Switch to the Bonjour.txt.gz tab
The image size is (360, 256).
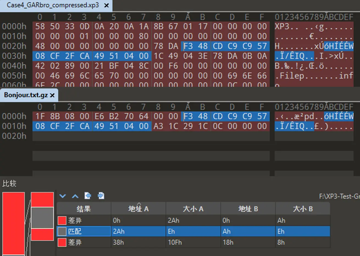point(26,95)
